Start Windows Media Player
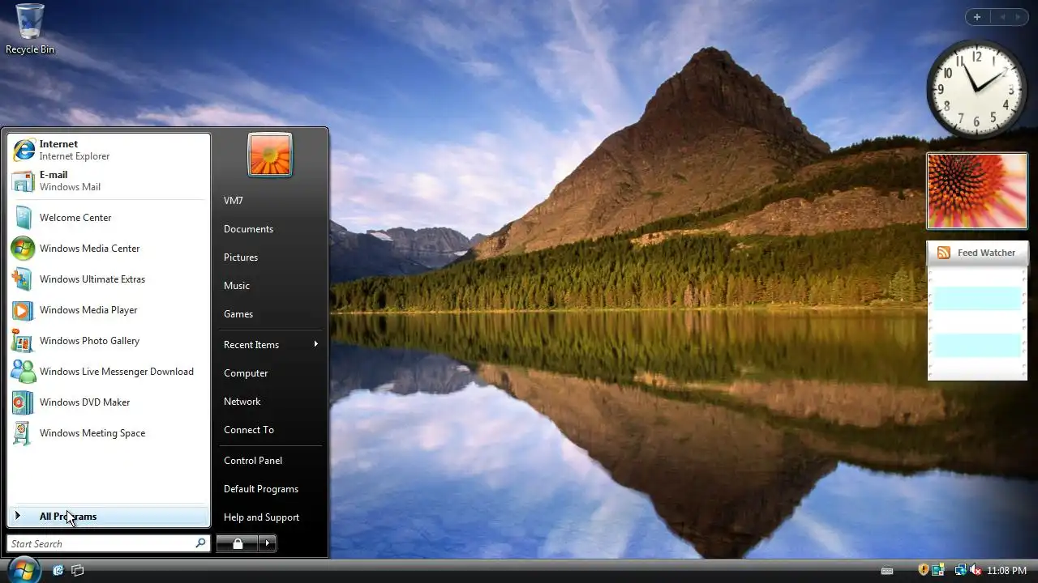Screen dimensions: 1038x583 [109, 310]
